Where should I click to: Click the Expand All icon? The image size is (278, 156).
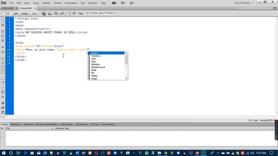(x=3, y=40)
